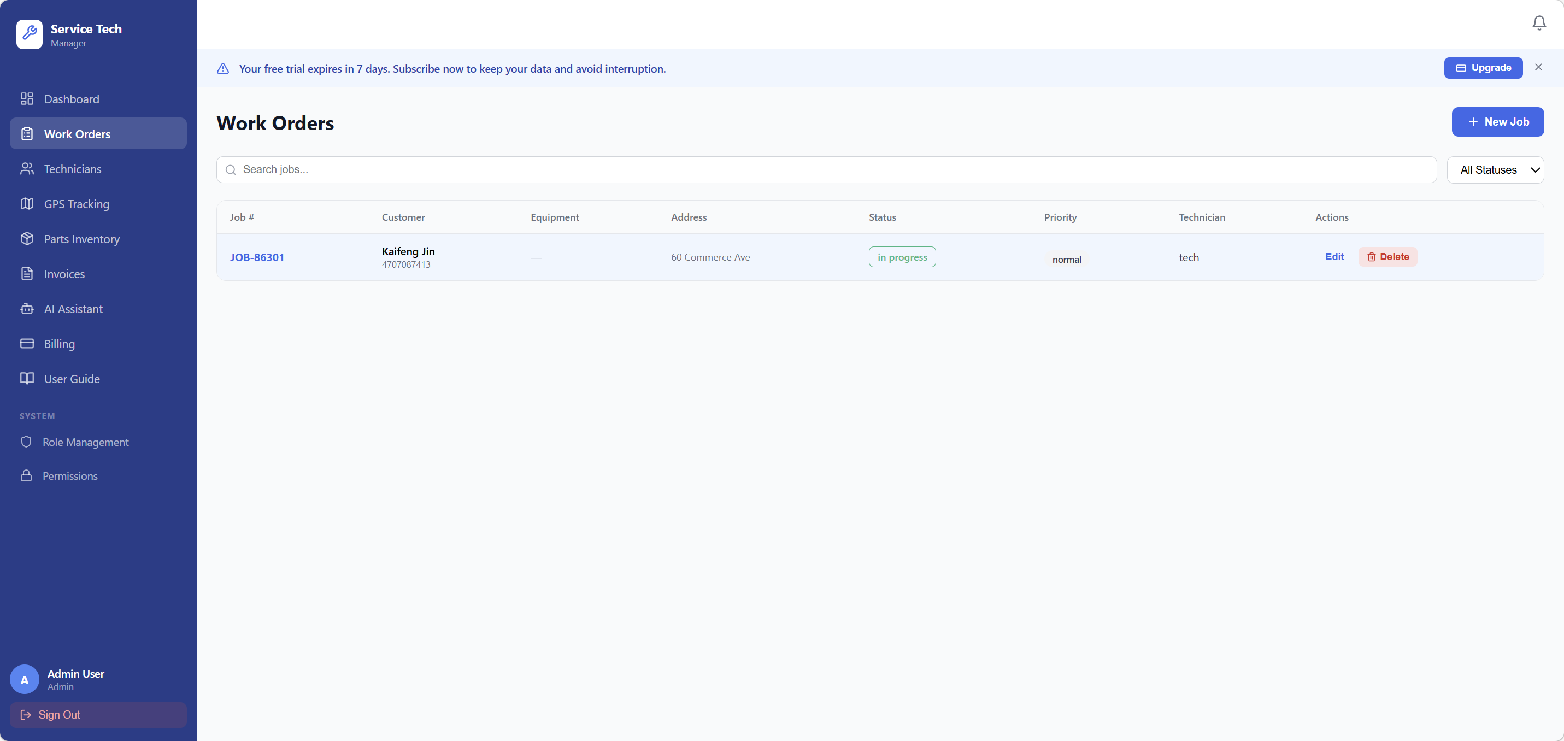Click the Service Tech wrench logo
1564x741 pixels.
tap(29, 34)
